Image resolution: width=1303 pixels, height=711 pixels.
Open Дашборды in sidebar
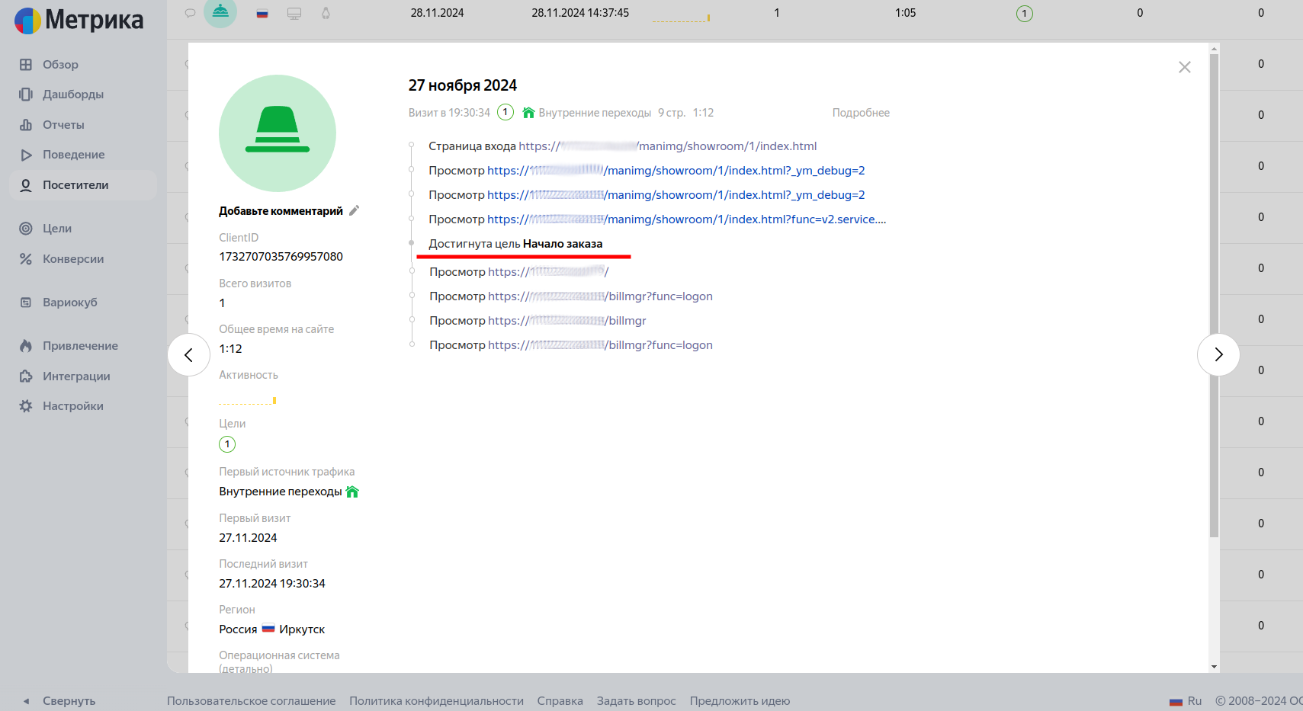click(x=72, y=94)
